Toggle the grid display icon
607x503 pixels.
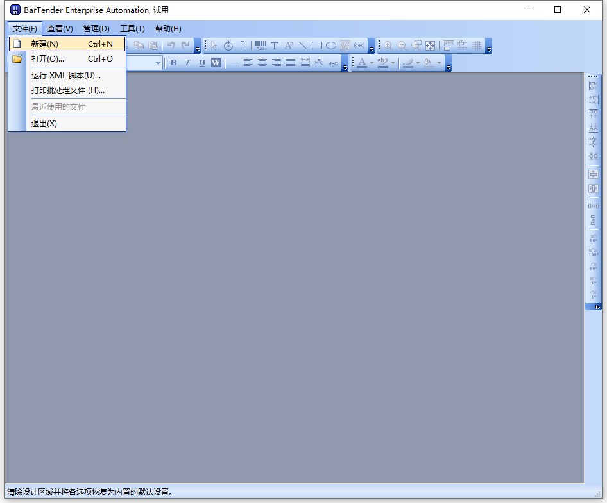(x=477, y=45)
